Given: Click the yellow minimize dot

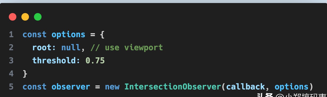Looking at the screenshot, I should [x=25, y=17].
